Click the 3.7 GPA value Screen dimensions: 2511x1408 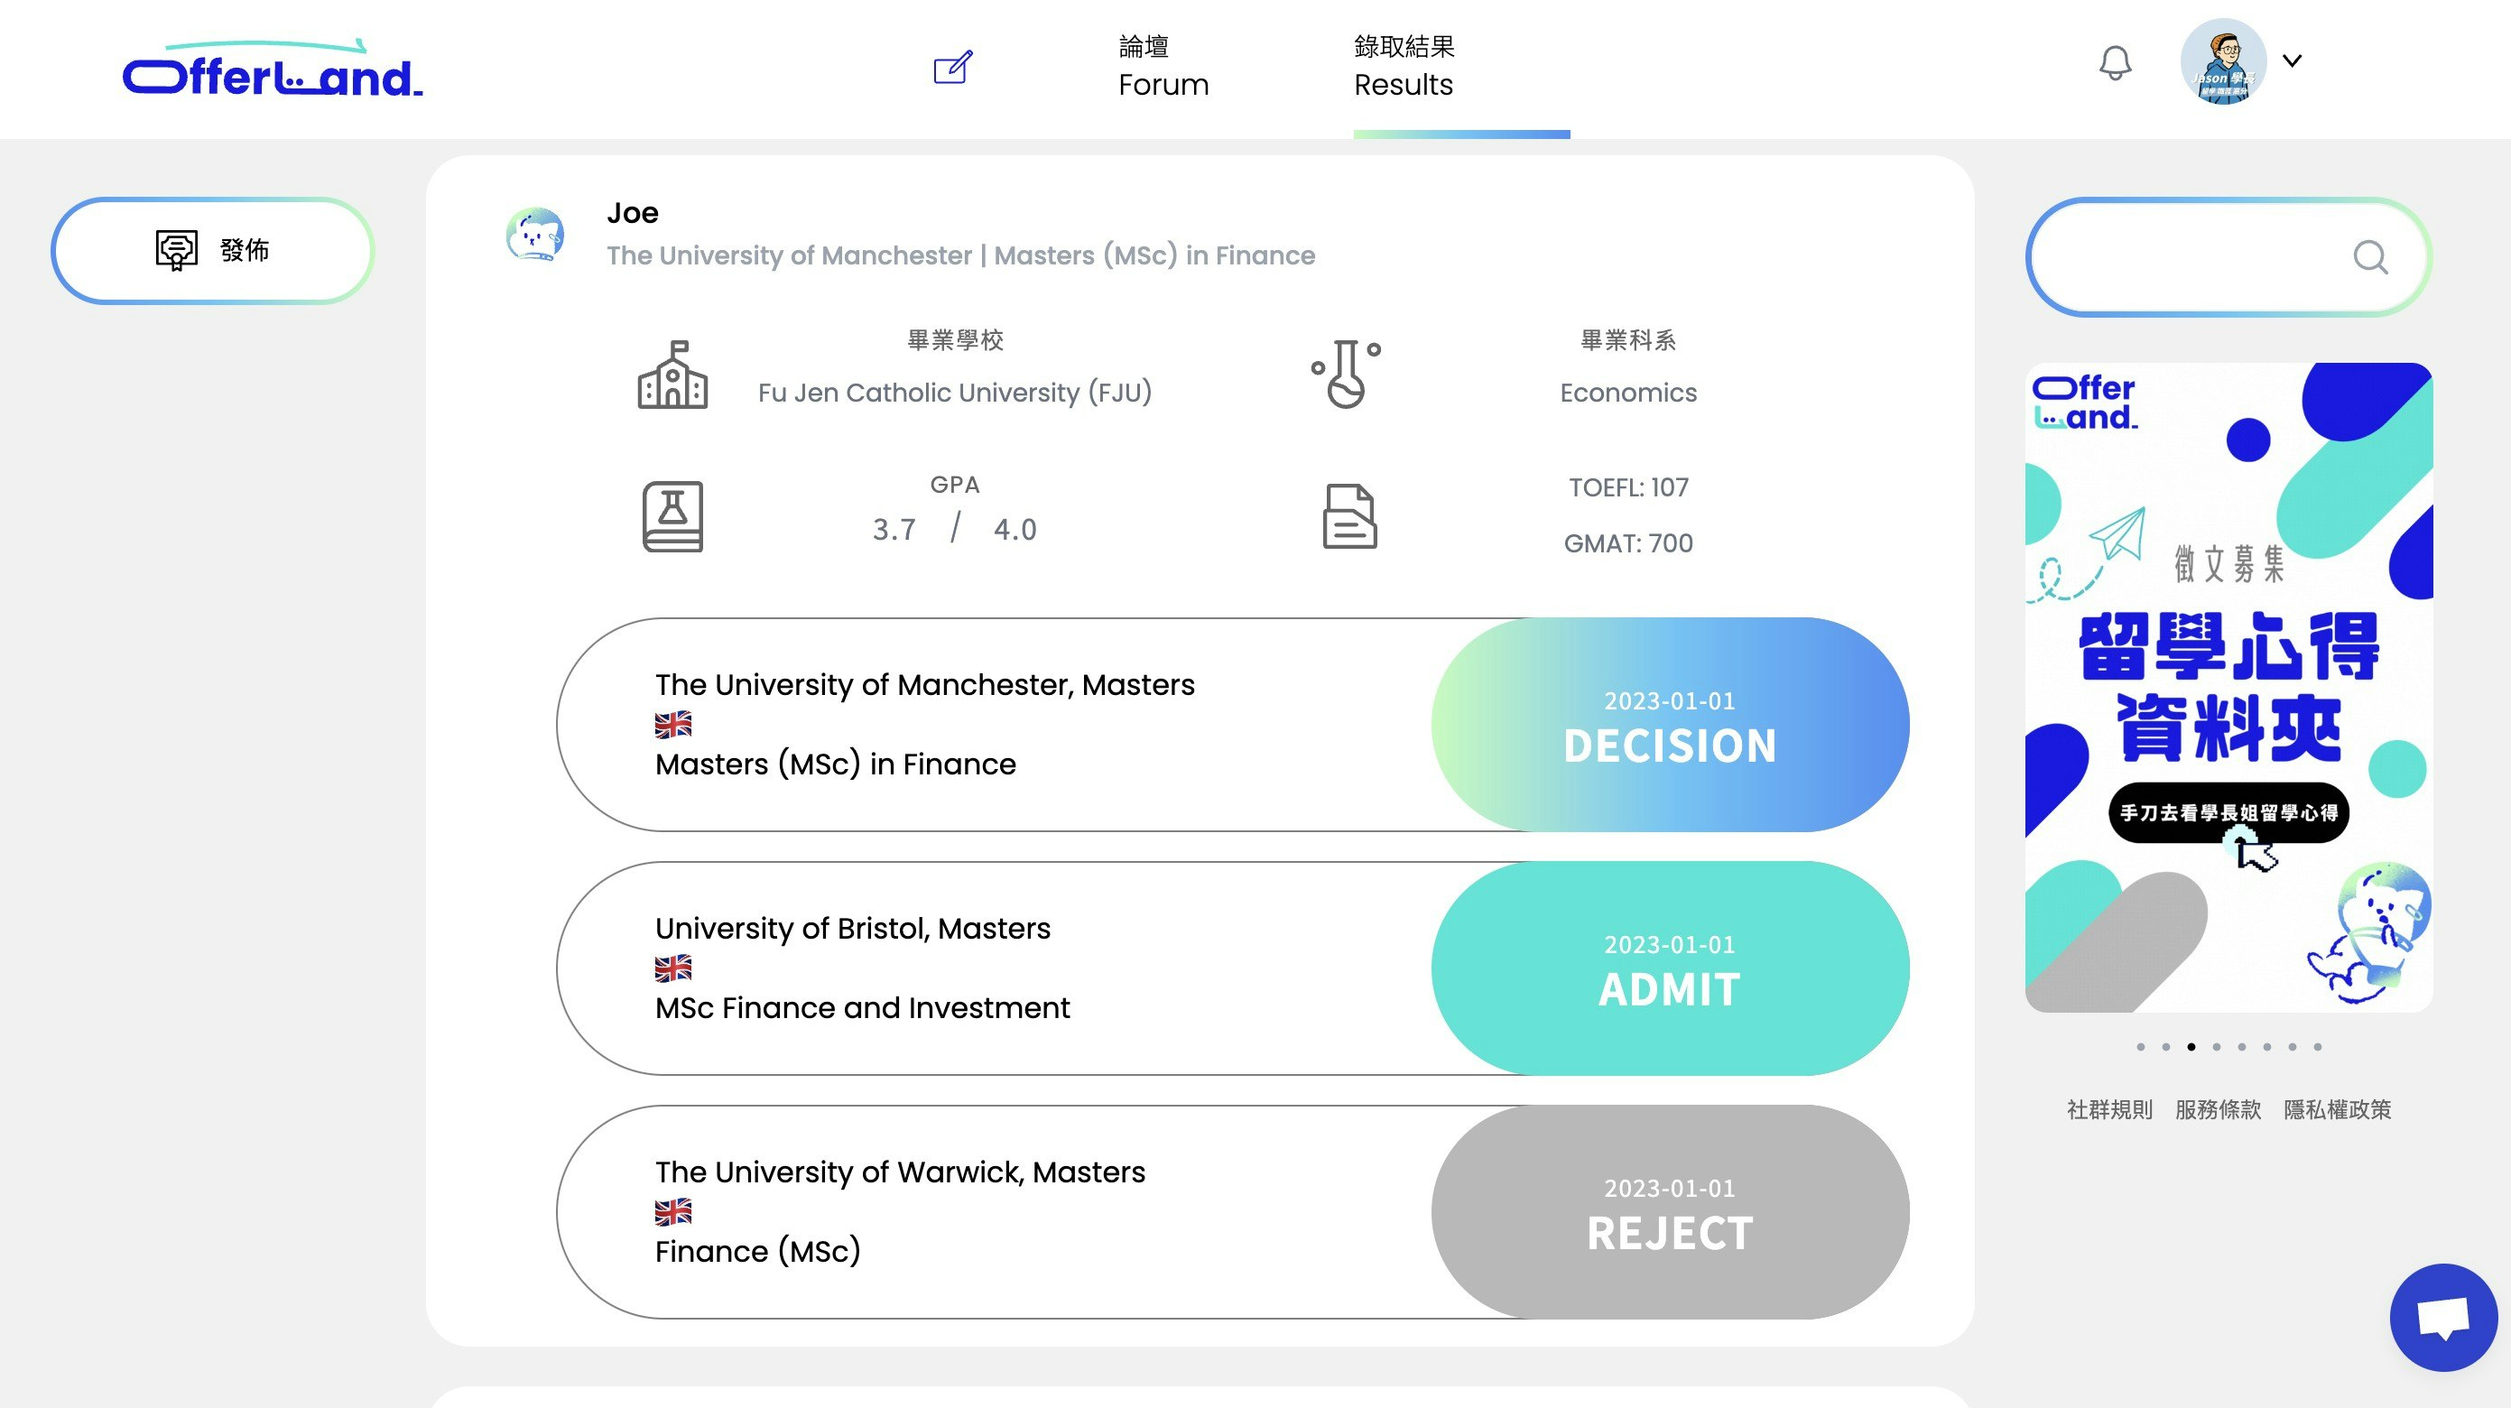pos(894,530)
